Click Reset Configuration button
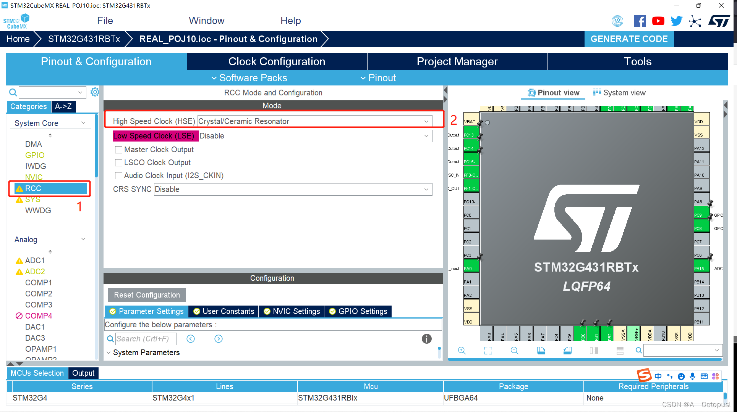 pos(147,295)
